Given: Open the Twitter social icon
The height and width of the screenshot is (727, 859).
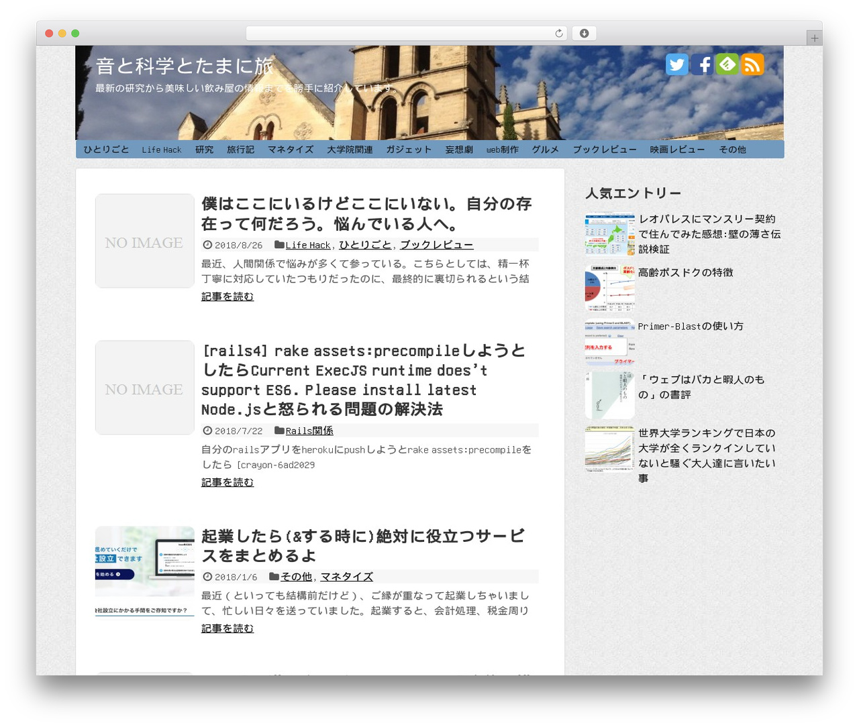Looking at the screenshot, I should point(676,64).
